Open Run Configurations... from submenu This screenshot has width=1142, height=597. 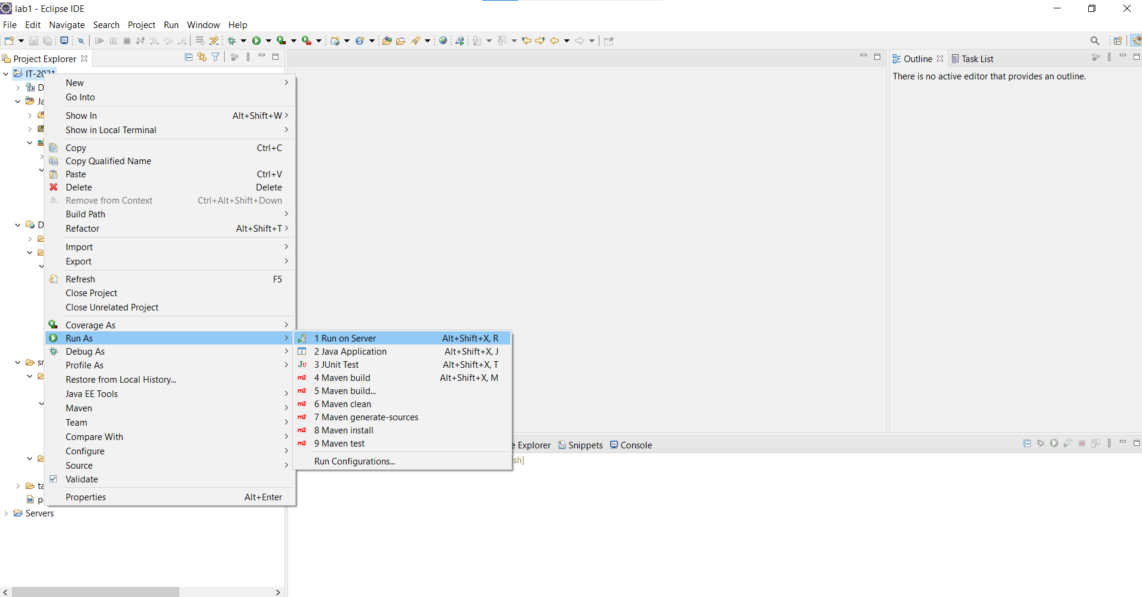[403, 461]
